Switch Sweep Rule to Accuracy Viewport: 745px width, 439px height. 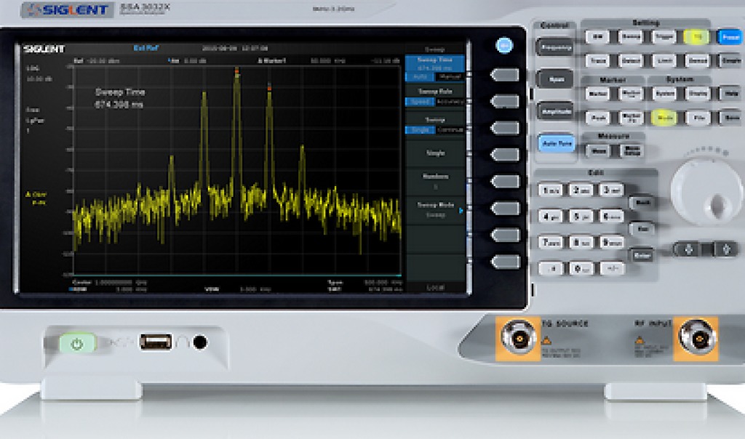(x=450, y=102)
